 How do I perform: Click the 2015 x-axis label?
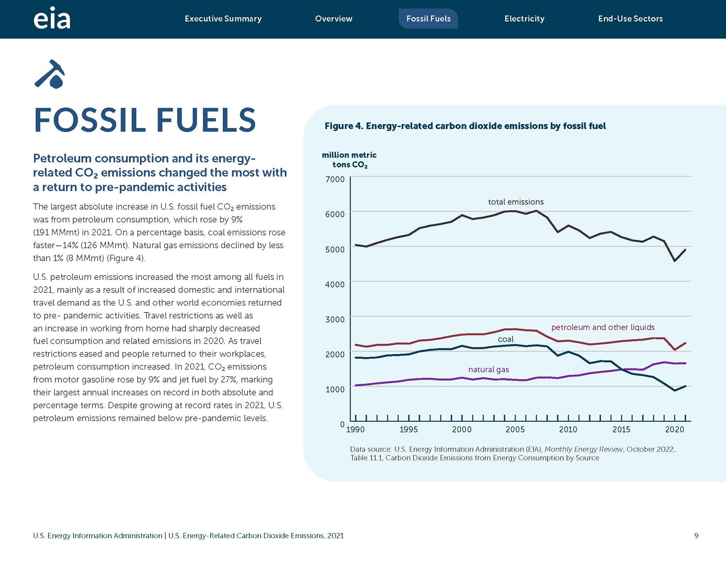coord(621,429)
